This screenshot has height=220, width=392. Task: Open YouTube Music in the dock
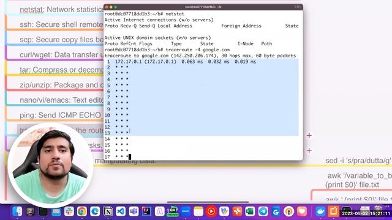211,211
